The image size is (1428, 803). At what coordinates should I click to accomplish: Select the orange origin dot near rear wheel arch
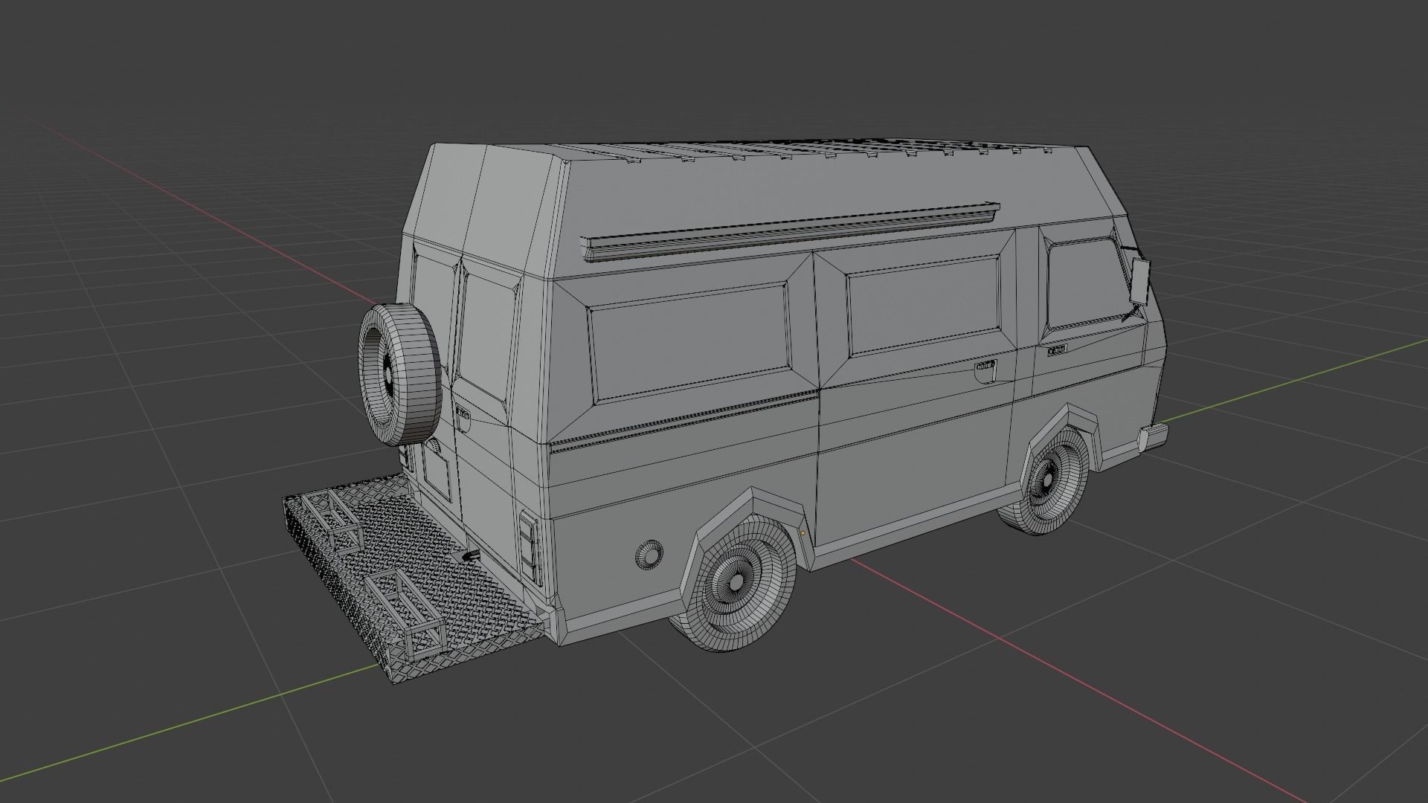(803, 532)
